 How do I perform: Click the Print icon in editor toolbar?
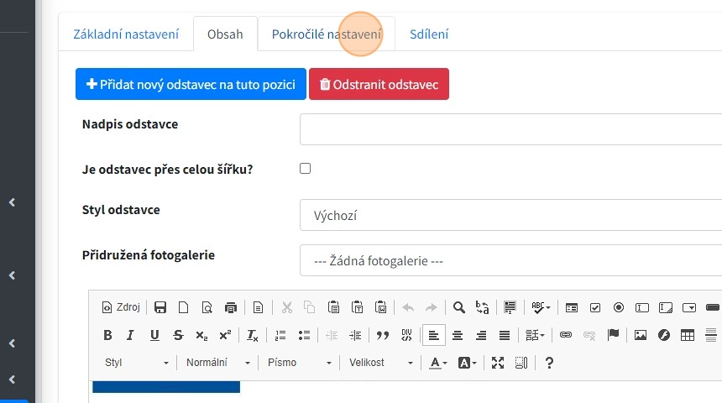point(231,307)
